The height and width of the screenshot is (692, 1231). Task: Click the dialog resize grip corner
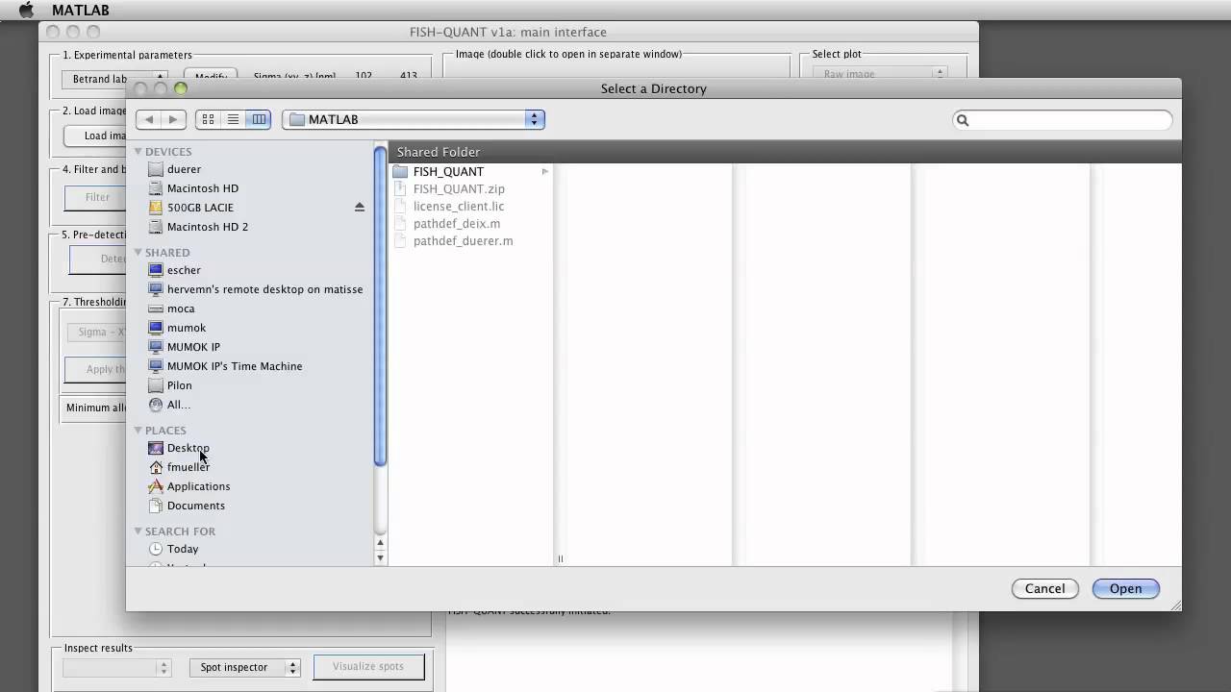(1174, 605)
